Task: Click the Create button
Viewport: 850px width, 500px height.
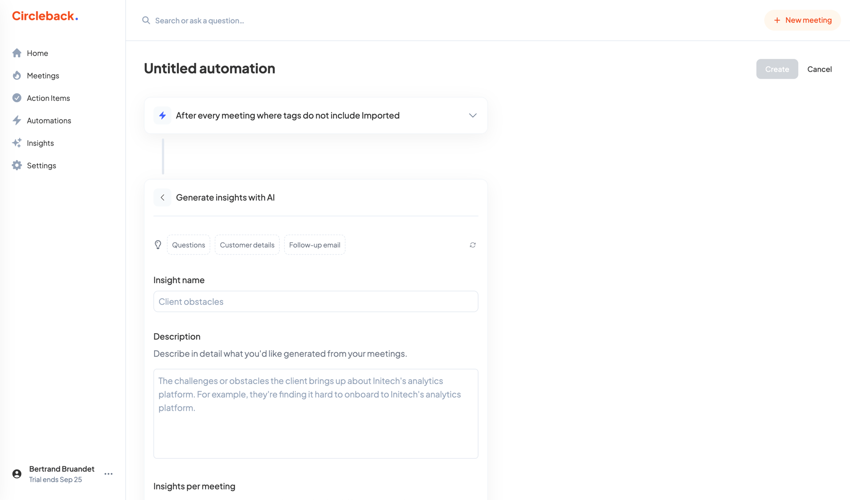Action: (777, 69)
